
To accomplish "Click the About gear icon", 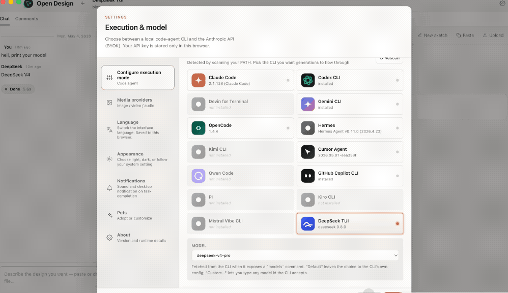I will coord(109,238).
